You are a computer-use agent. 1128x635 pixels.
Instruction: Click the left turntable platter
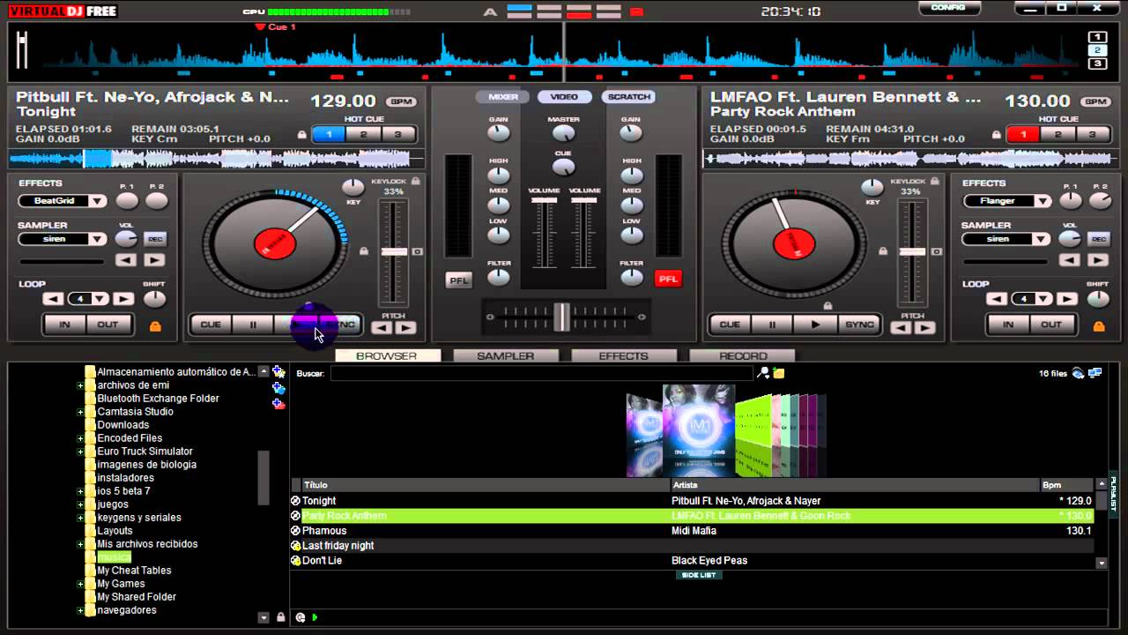tap(274, 243)
